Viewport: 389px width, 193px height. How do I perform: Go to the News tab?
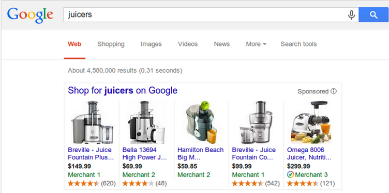point(222,44)
